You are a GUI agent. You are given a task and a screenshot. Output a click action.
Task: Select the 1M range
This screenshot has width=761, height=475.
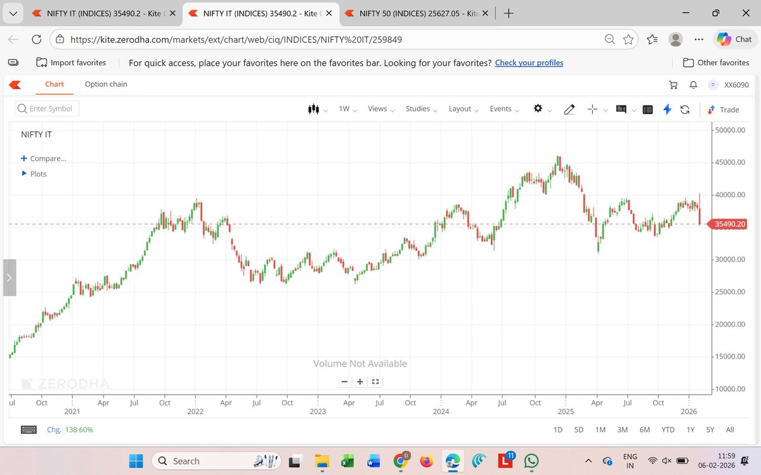pos(601,429)
